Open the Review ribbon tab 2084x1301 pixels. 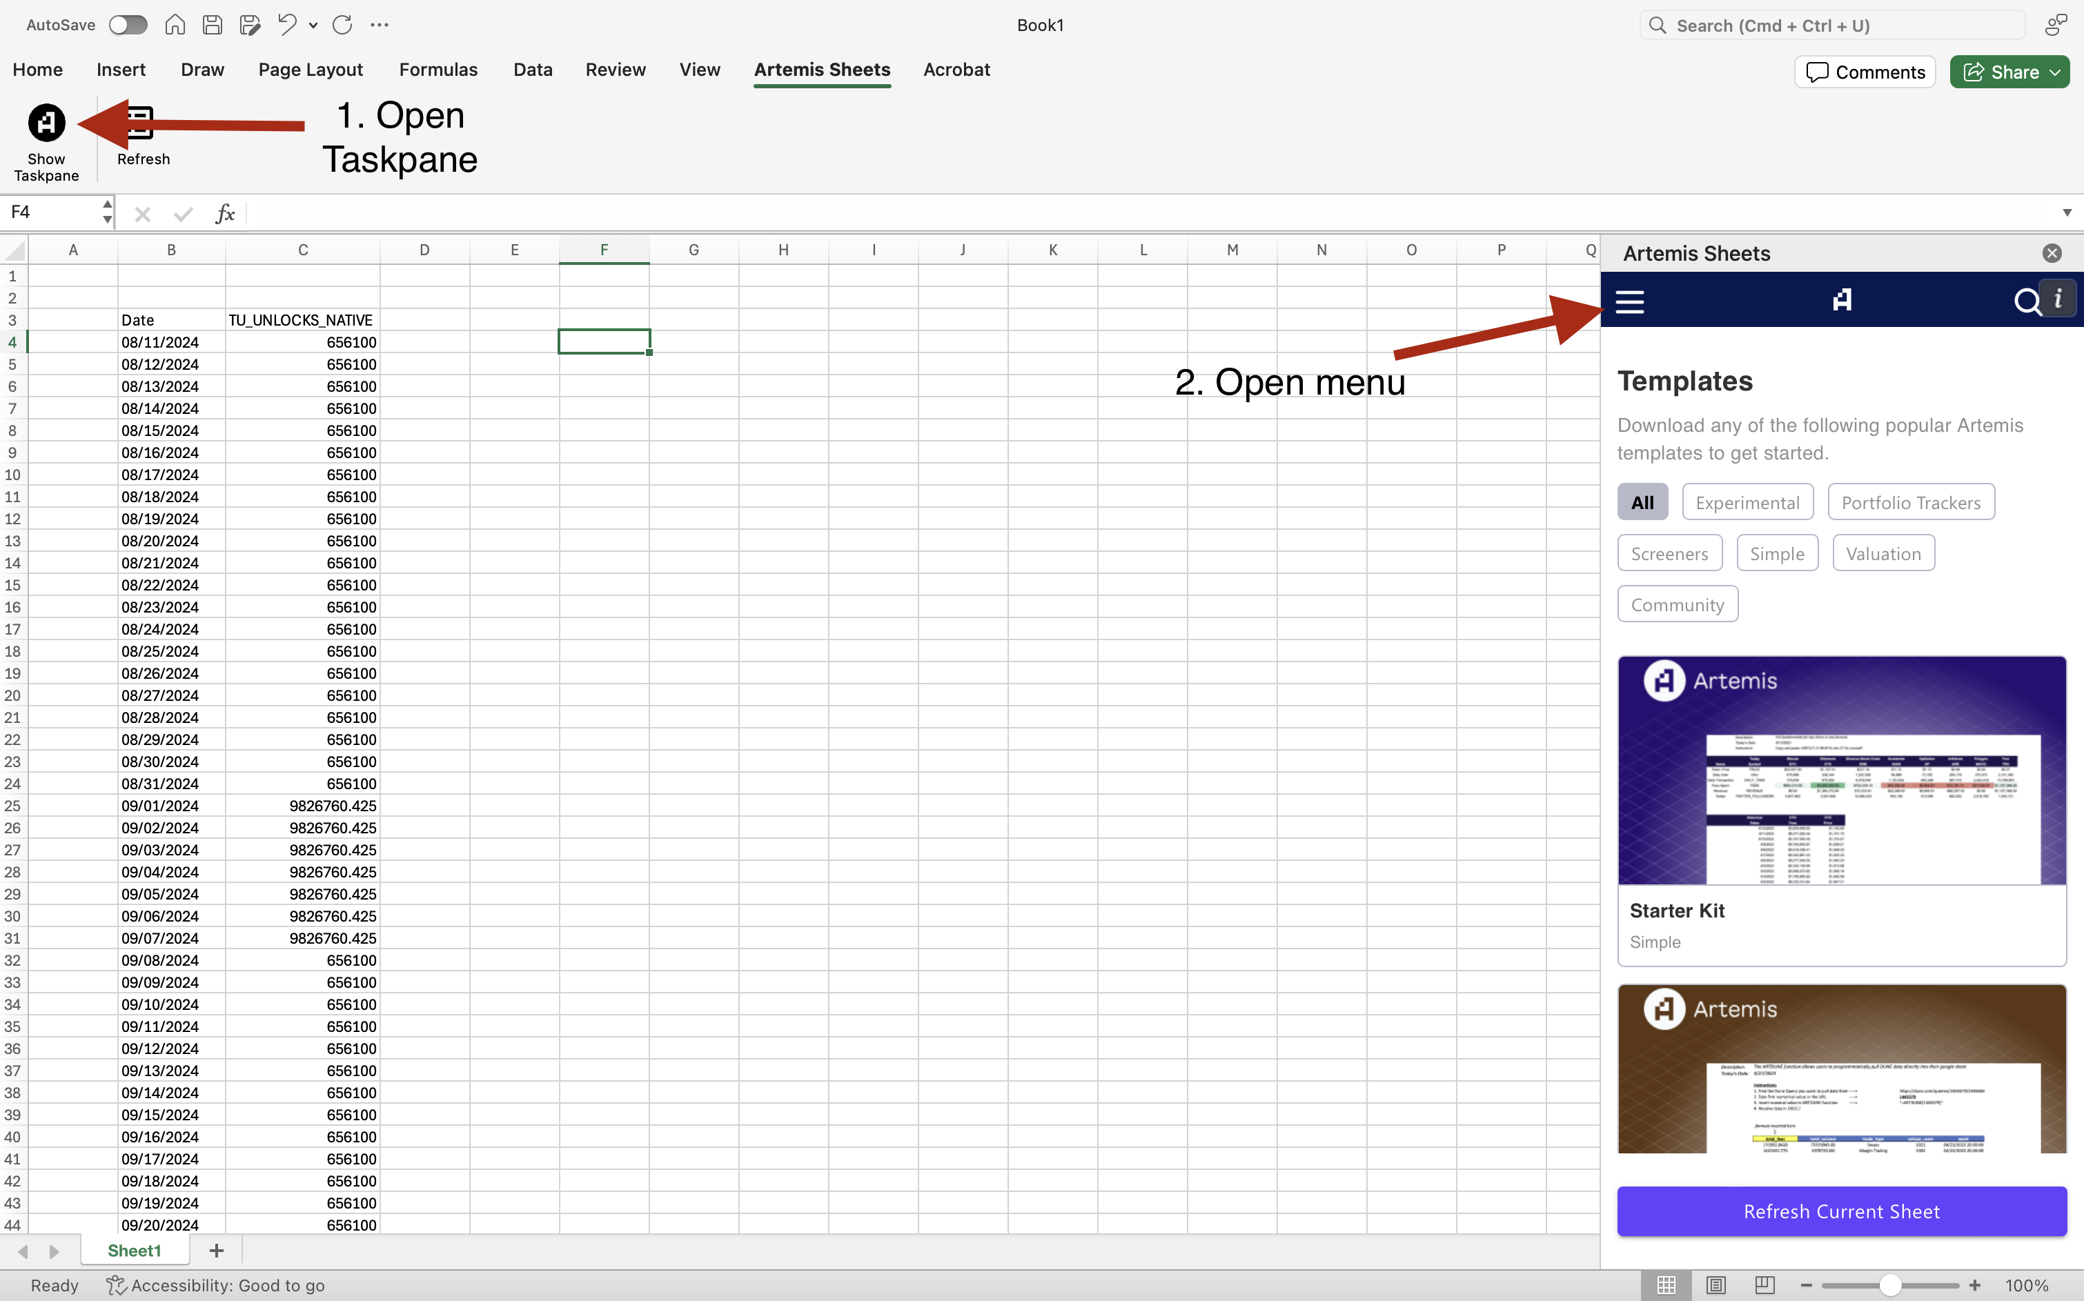pyautogui.click(x=616, y=70)
